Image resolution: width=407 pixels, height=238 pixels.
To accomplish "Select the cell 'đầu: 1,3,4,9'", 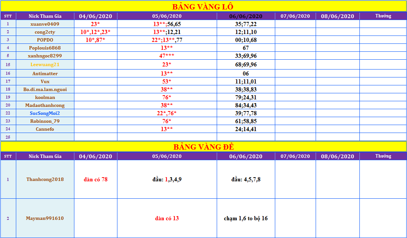I will point(167,179).
